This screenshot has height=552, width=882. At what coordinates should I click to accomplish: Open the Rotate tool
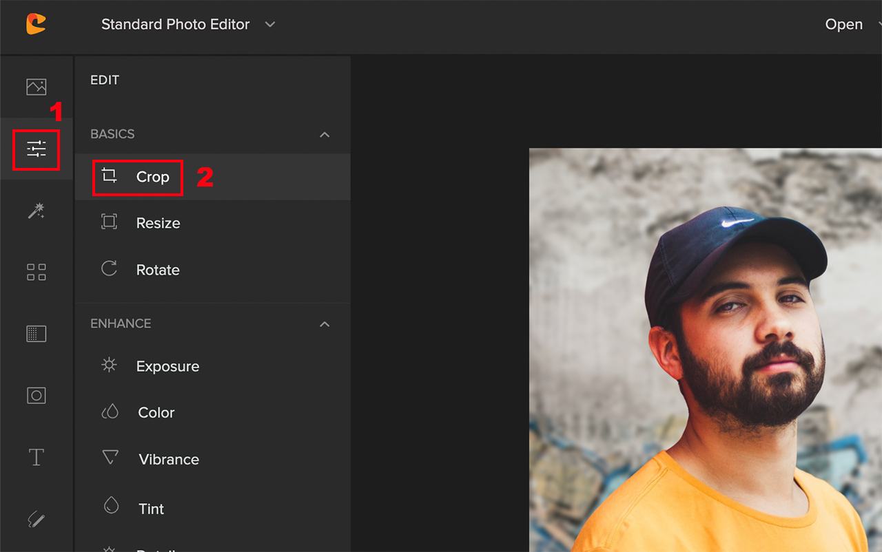pyautogui.click(x=157, y=269)
